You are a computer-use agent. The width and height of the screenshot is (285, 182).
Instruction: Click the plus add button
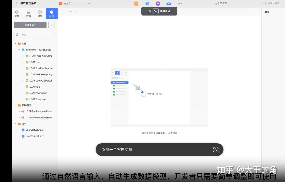pyautogui.click(x=51, y=25)
